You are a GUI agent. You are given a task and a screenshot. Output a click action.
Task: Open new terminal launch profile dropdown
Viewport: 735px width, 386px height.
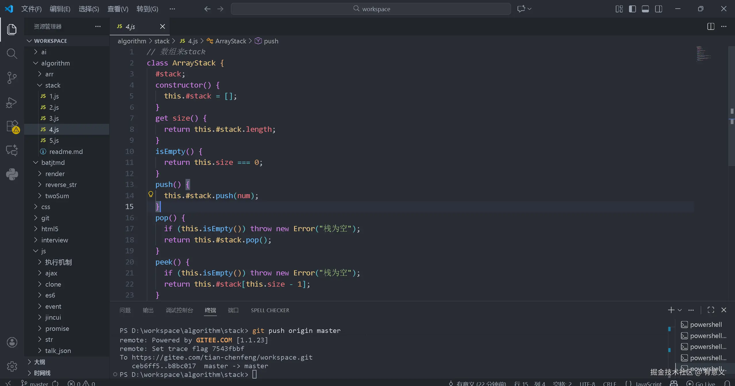click(x=680, y=310)
